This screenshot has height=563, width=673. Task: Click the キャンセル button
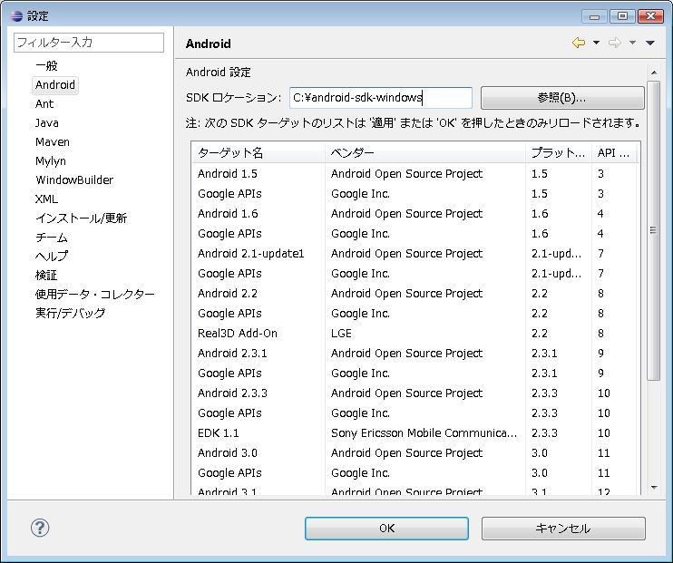pyautogui.click(x=563, y=529)
